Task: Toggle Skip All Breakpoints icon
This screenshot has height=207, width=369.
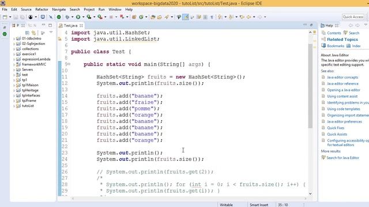Action: (51, 17)
